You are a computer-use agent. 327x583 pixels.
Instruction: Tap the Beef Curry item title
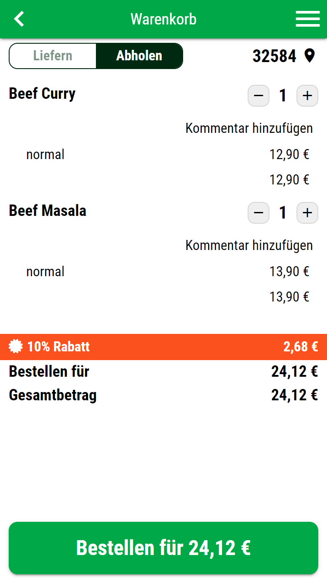(x=42, y=94)
